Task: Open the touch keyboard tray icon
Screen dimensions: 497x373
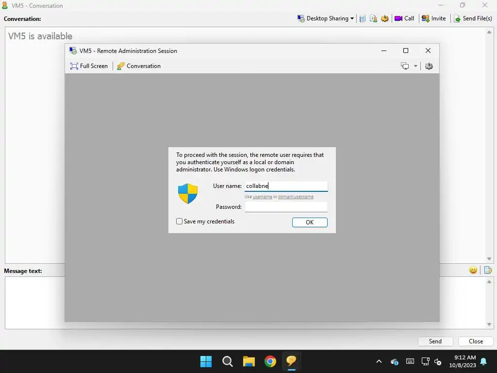Action: [410, 361]
